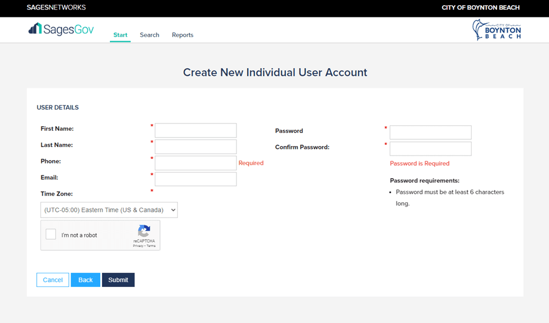Click the Email text field
Image resolution: width=549 pixels, height=323 pixels.
[x=195, y=179]
